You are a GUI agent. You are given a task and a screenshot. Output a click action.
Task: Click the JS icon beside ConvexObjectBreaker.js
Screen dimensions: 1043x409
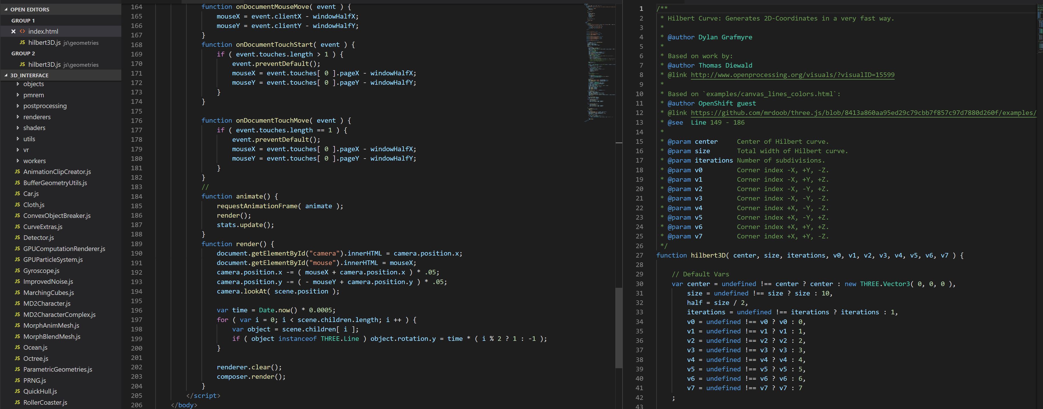[x=17, y=216]
